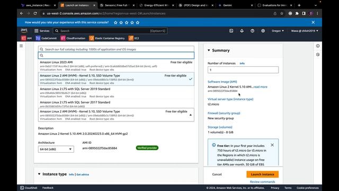Click read more next to Software Image

click(x=260, y=86)
